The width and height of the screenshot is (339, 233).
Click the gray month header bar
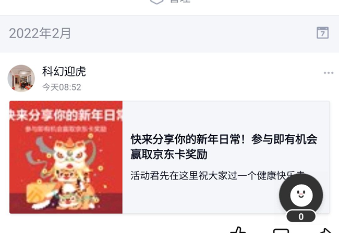click(169, 34)
